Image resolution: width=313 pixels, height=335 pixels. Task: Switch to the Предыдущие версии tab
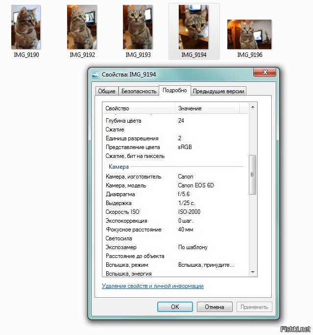218,91
